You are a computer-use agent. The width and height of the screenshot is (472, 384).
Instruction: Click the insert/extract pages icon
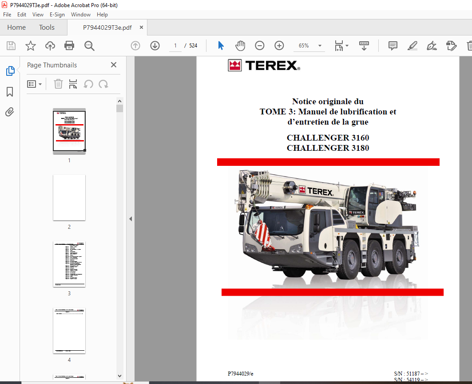point(73,84)
